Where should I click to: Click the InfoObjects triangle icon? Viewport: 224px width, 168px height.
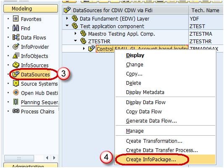pos(16,56)
